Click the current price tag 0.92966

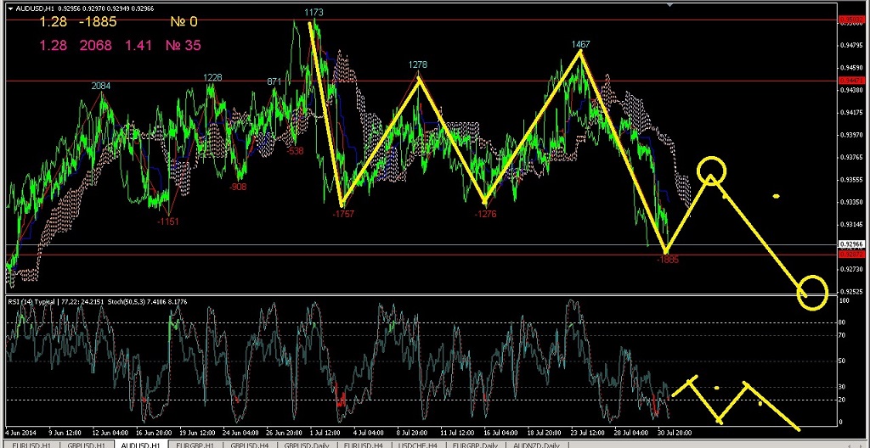(849, 244)
